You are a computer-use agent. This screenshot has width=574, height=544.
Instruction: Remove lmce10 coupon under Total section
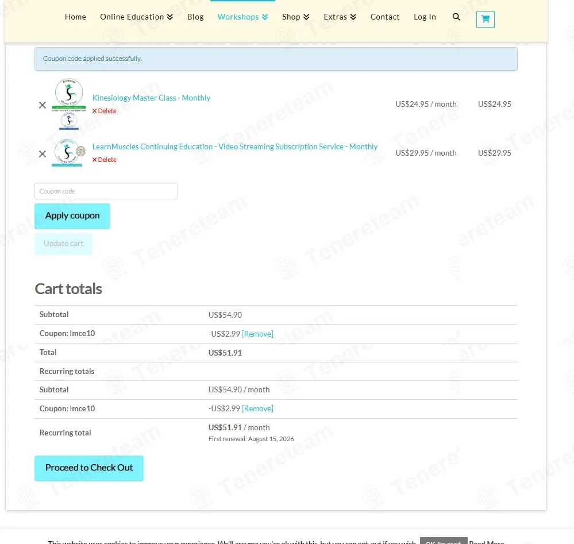point(257,334)
